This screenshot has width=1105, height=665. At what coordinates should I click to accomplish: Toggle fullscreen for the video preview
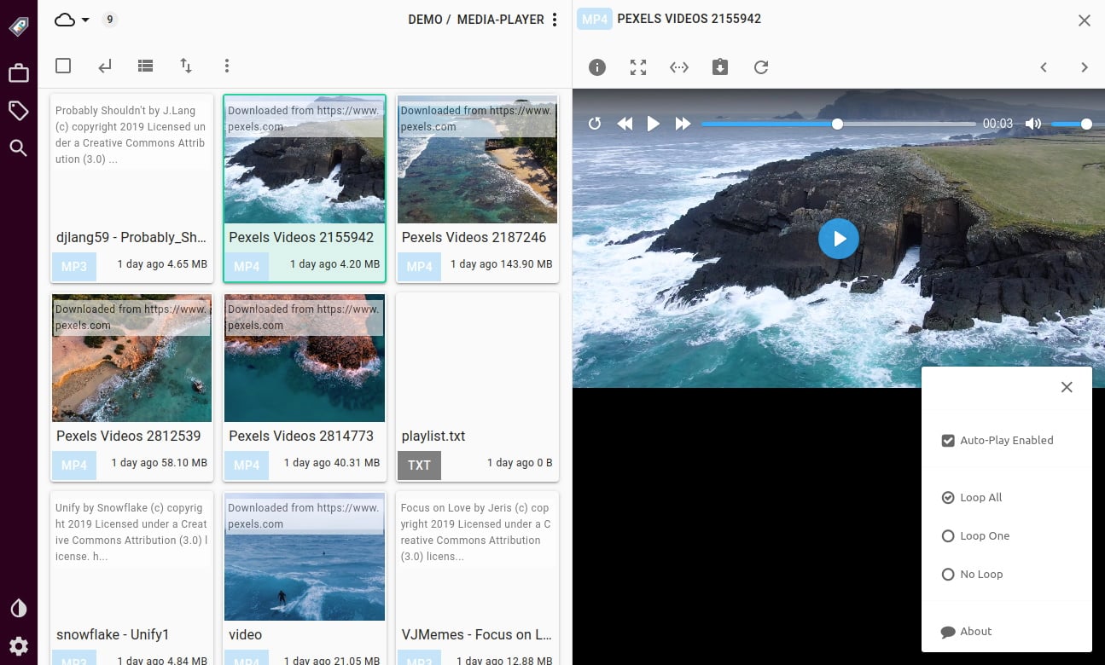click(638, 67)
